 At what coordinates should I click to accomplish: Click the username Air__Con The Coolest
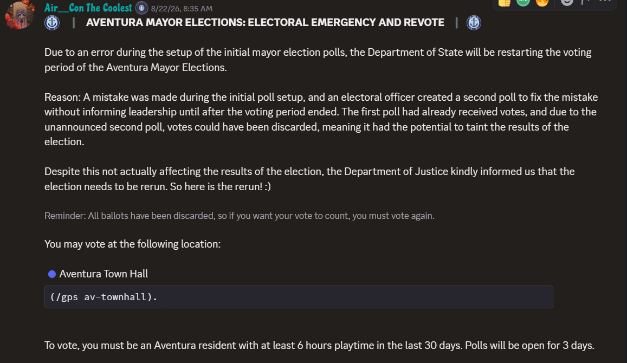tap(88, 8)
